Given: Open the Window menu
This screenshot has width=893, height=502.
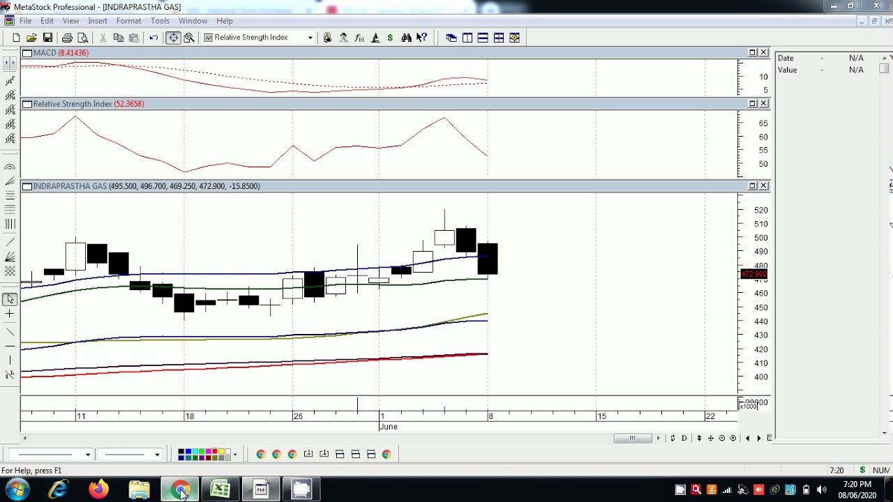Looking at the screenshot, I should (x=193, y=21).
